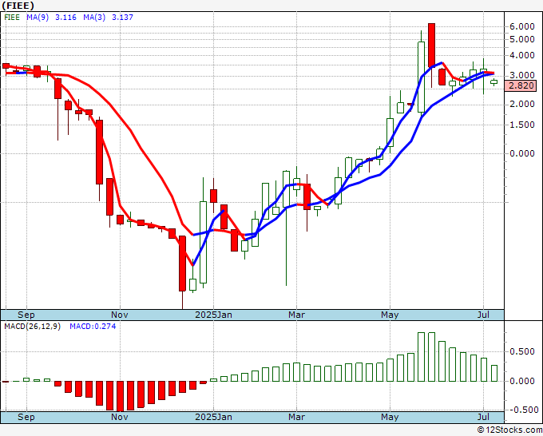Click the 4.000 price axis label
The height and width of the screenshot is (436, 543).
522,55
